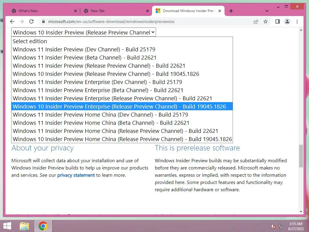Select Windows 11 Beta Channel Build 22621
Viewport: 309px width, 232px height.
click(122, 57)
